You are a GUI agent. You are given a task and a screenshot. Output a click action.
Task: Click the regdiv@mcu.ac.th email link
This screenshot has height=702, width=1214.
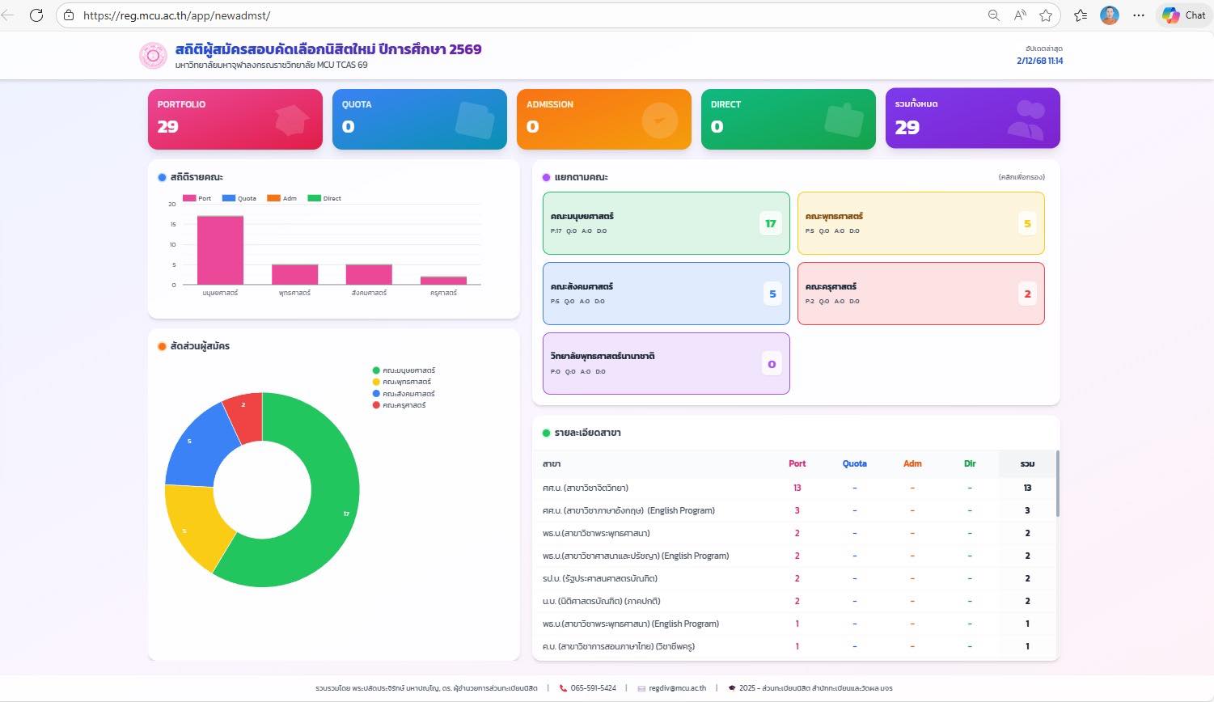click(676, 688)
